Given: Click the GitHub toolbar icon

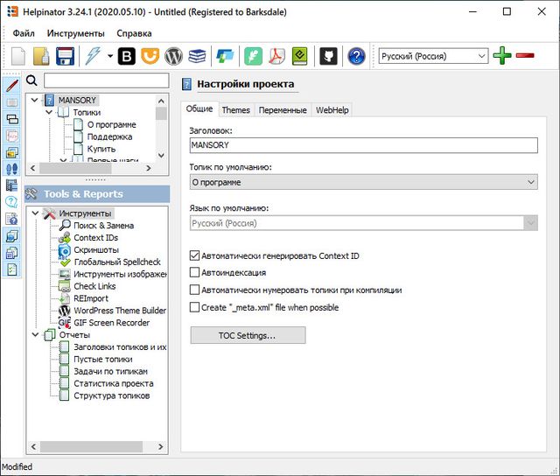Looking at the screenshot, I should [328, 57].
